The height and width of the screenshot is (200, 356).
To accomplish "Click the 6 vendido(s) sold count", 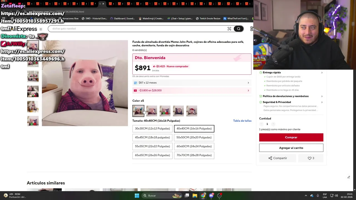I will click(x=140, y=50).
